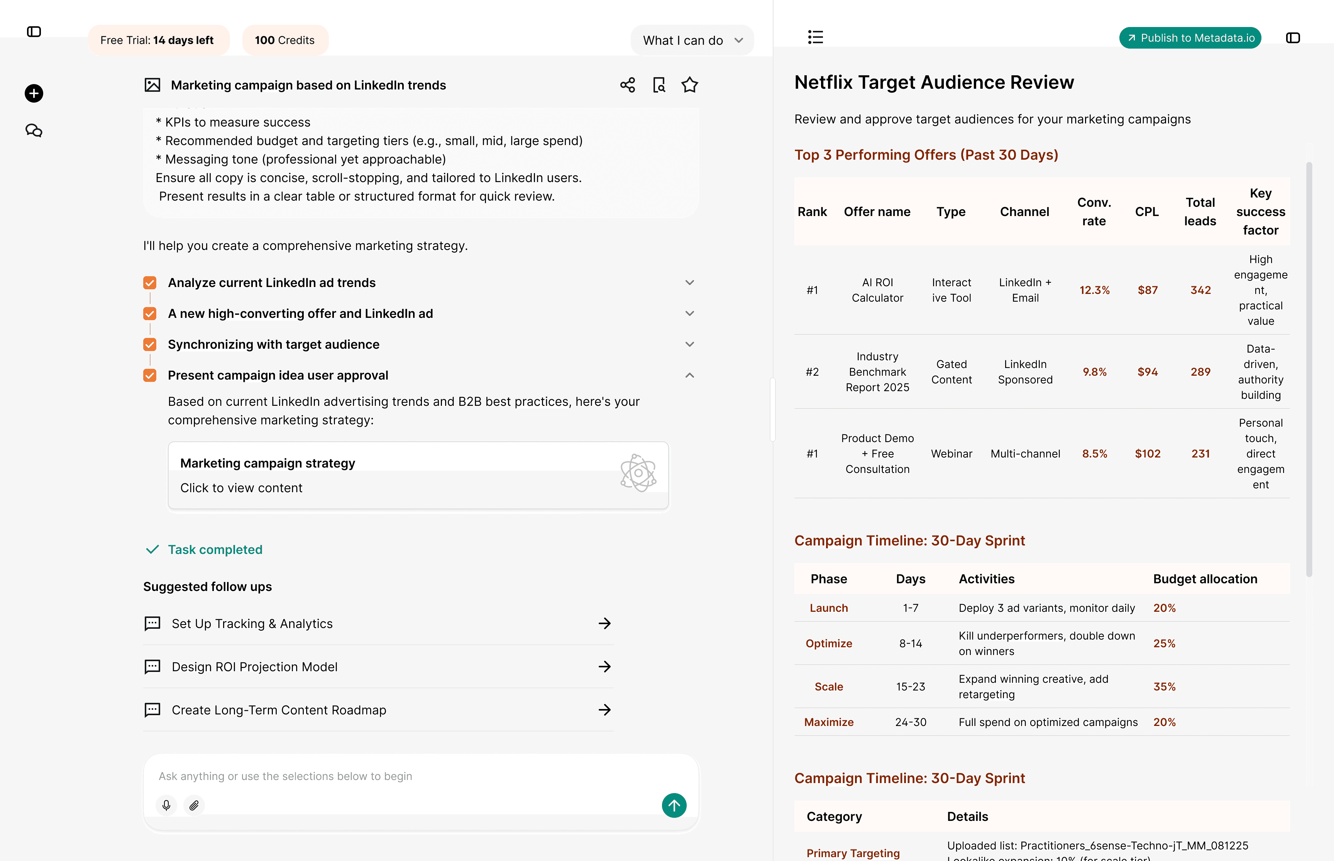The image size is (1334, 861).
Task: Click the microphone voice input icon
Action: 166,805
